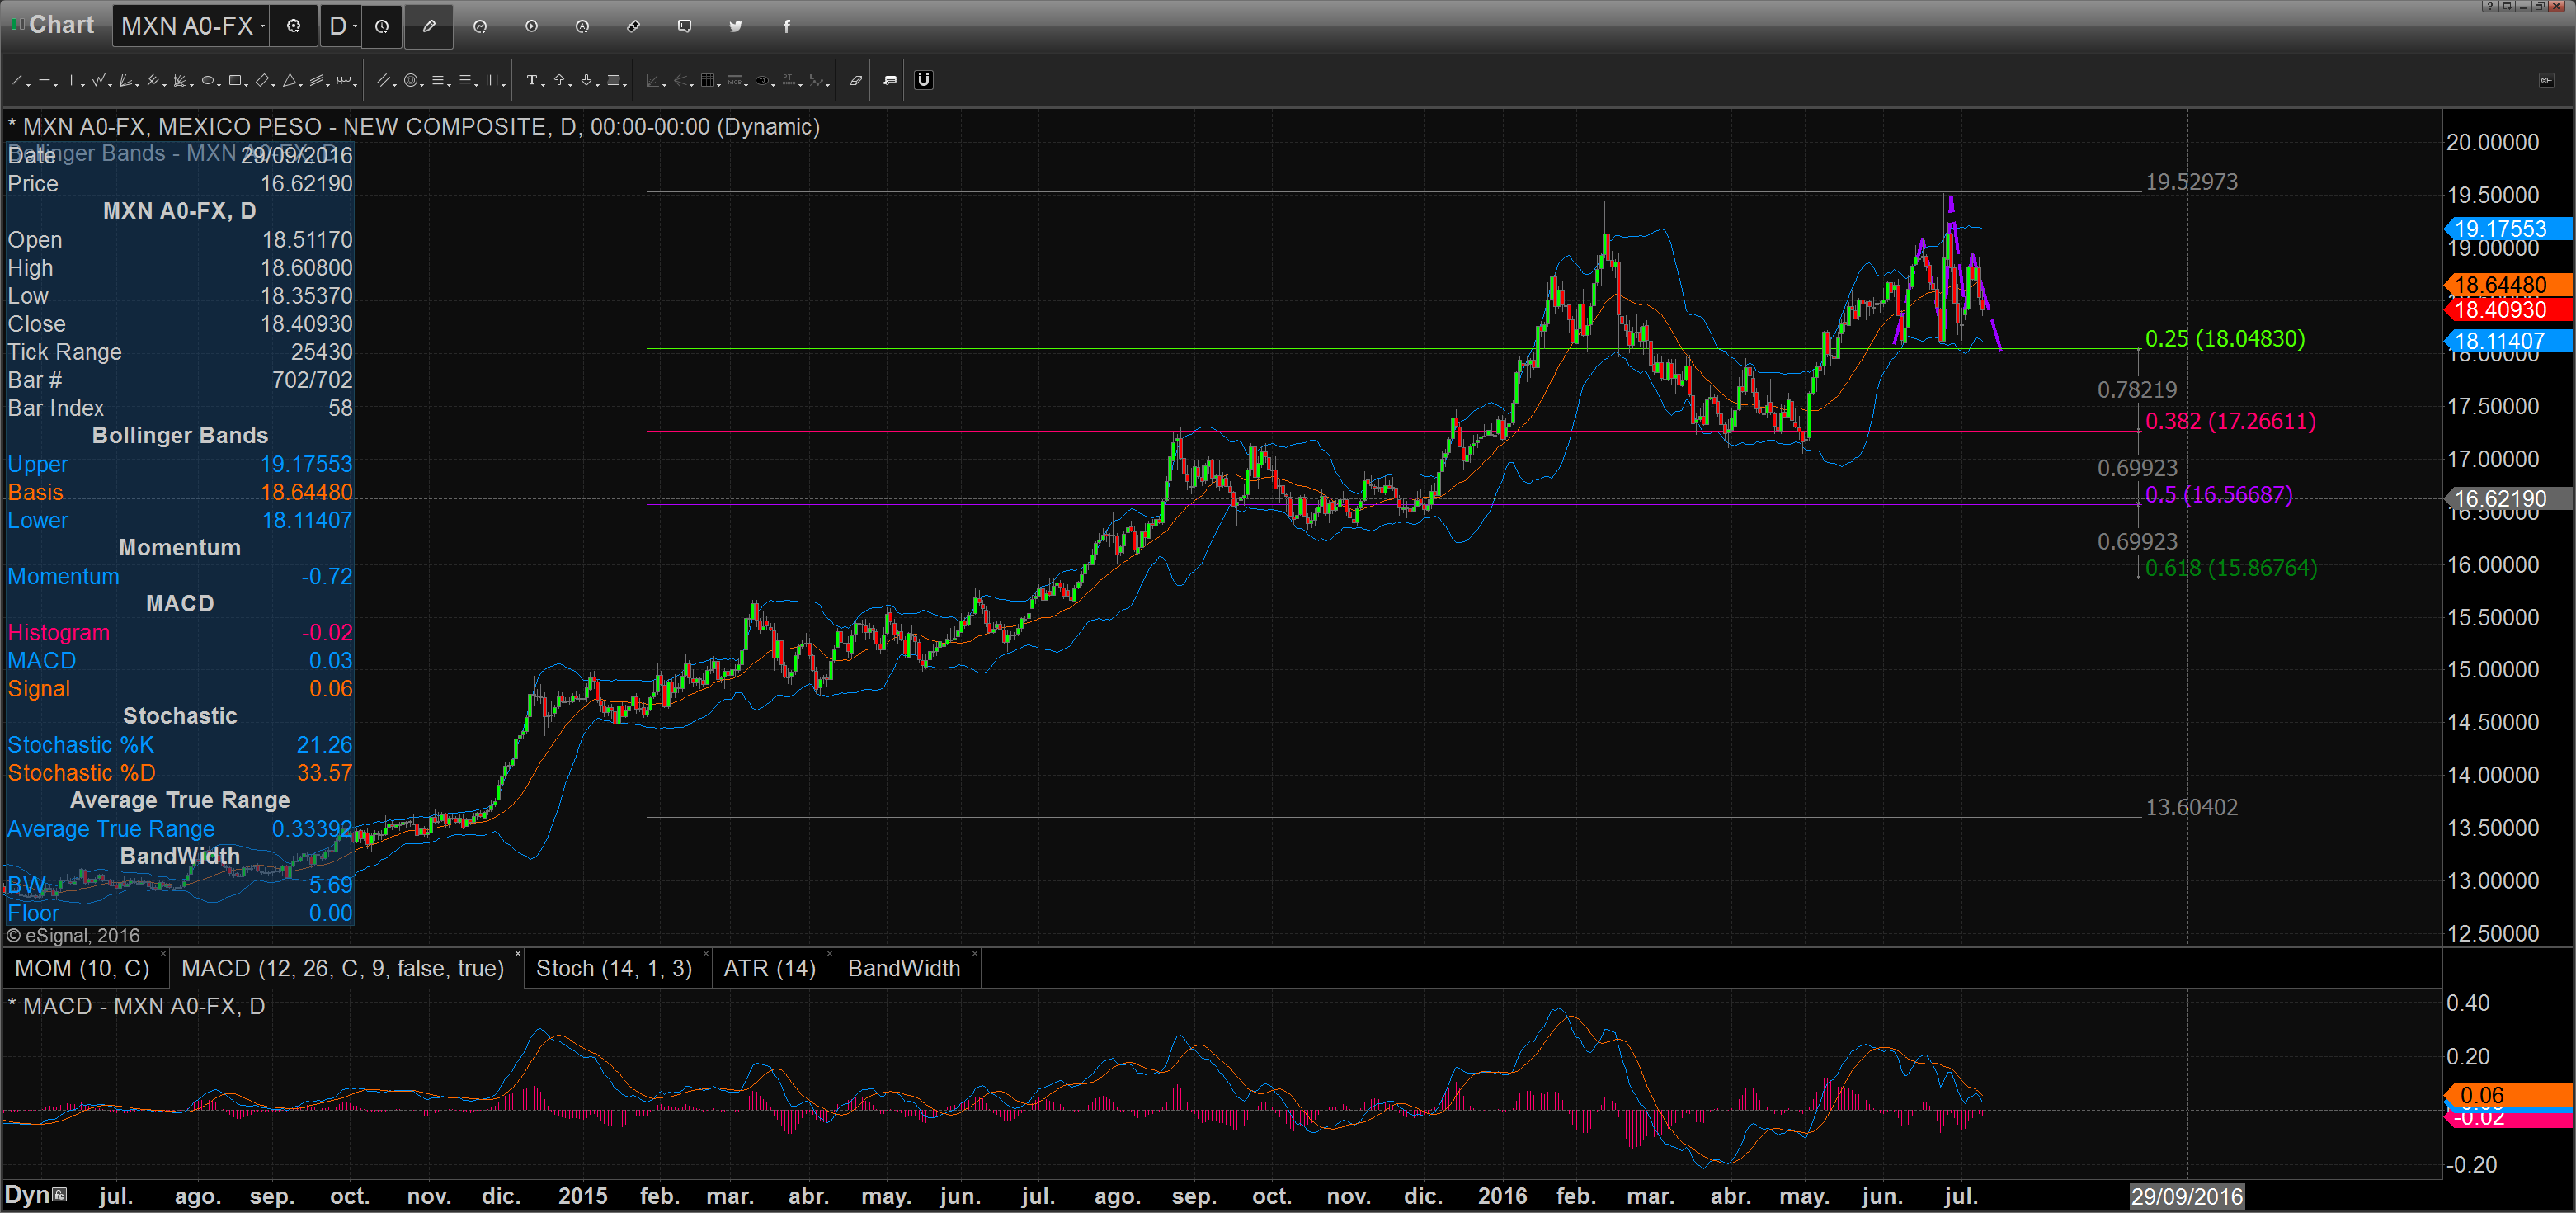
Task: Expand the PTI tool dropdown
Action: (801, 85)
